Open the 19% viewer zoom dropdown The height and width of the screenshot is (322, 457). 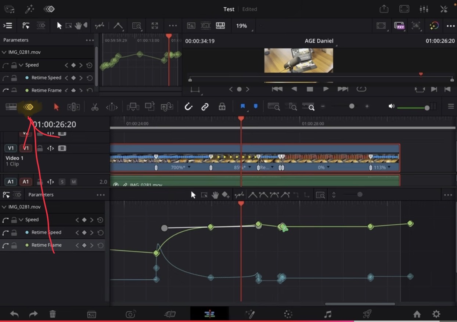click(x=244, y=26)
